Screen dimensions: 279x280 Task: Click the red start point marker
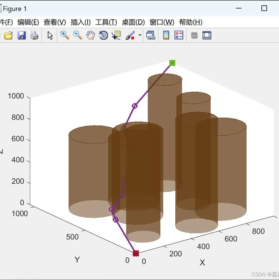136,253
